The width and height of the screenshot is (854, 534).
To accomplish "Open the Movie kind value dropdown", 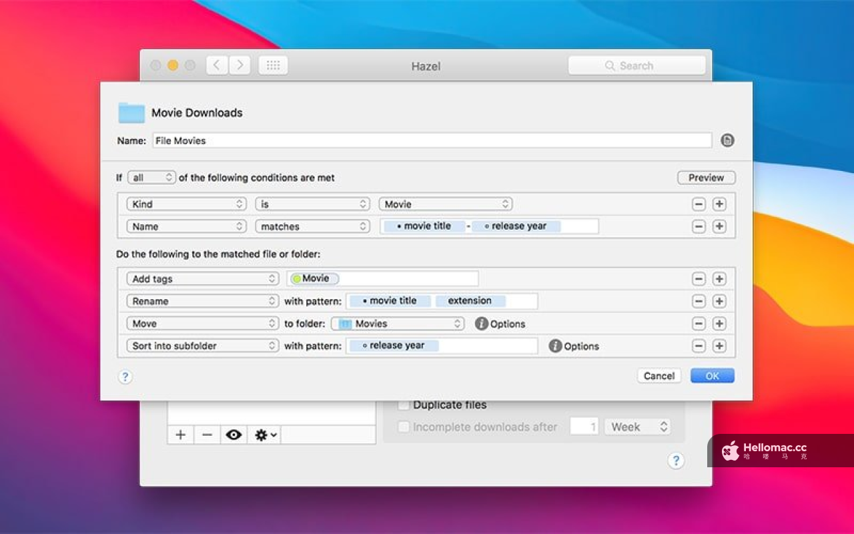I will click(x=446, y=204).
